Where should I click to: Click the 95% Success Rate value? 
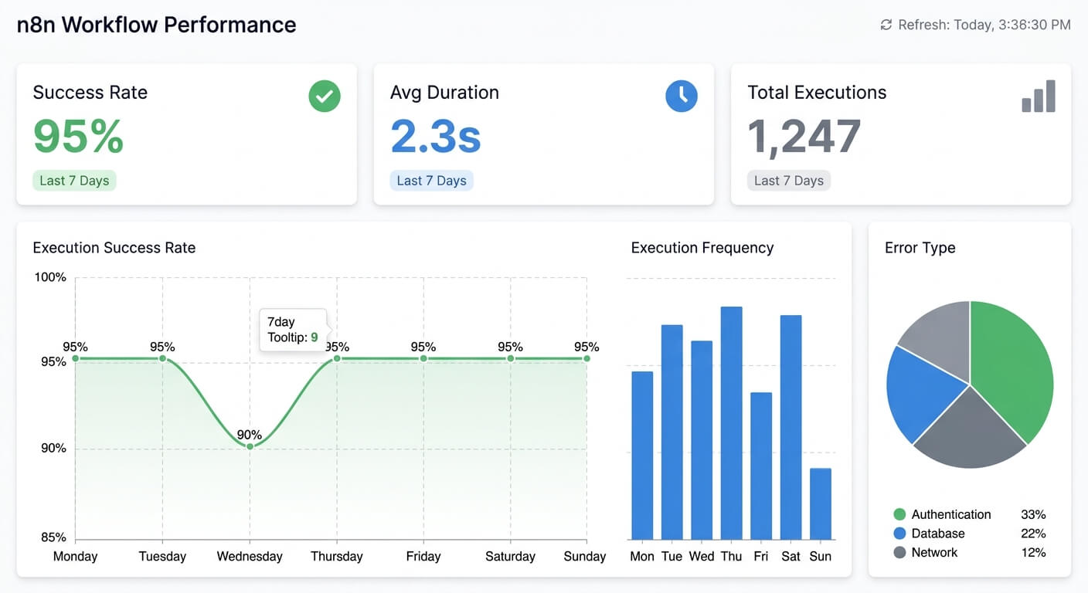(x=78, y=137)
